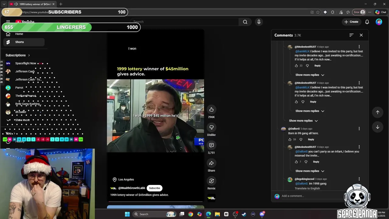Image resolution: width=389 pixels, height=219 pixels.
Task: Launch Chrome from the taskbar
Action: point(191,214)
